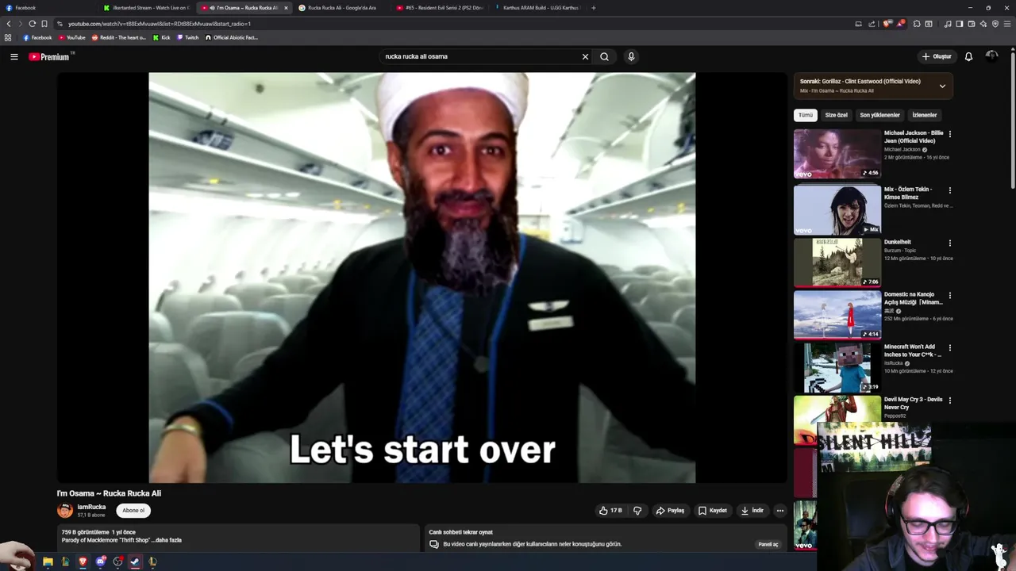
Task: Expand the Sonraki up-next playlist chevron
Action: tap(942, 86)
